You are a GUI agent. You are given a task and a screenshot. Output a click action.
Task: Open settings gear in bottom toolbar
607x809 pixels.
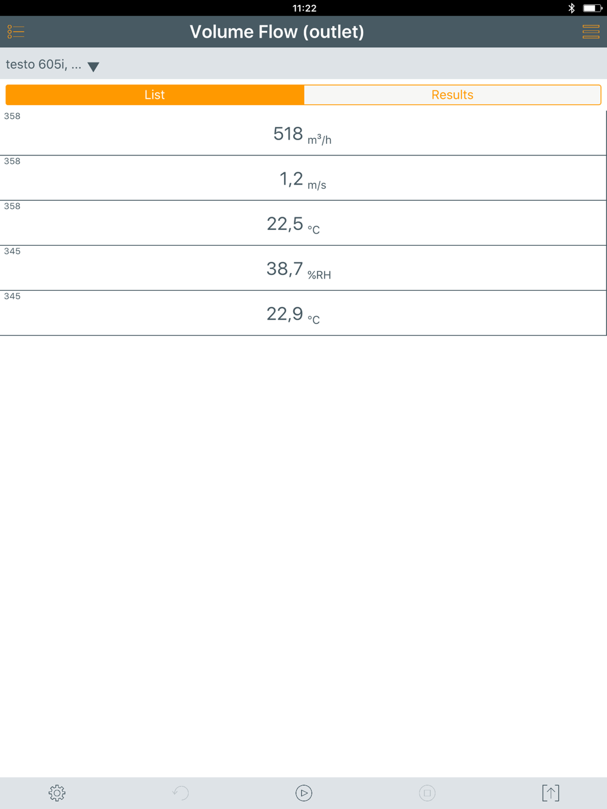(57, 793)
